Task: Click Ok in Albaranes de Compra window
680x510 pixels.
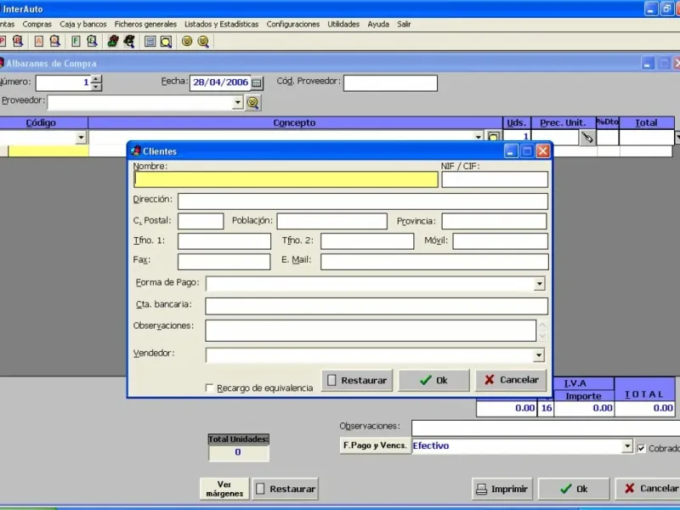Action: (x=574, y=489)
